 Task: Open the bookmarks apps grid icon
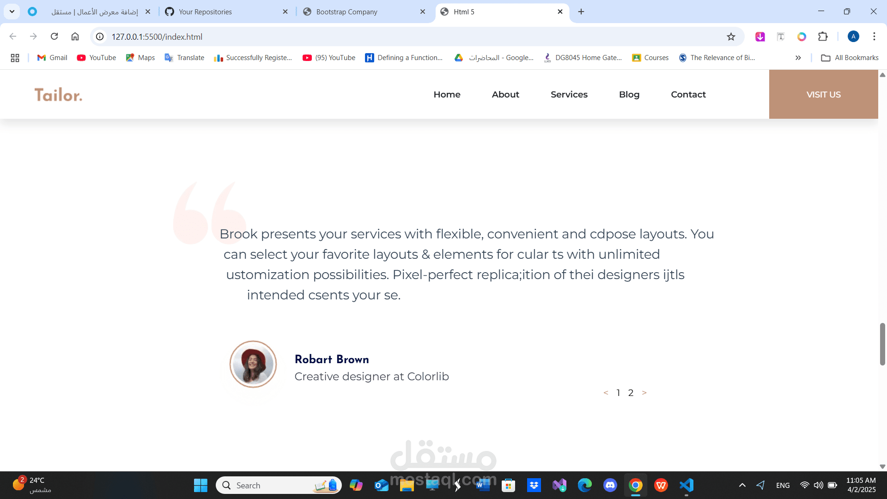pos(15,58)
